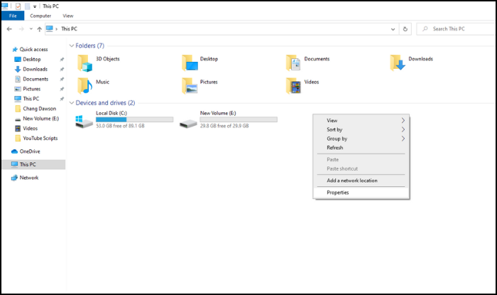The height and width of the screenshot is (295, 497).
Task: Collapse the Devices and drives (2) group
Action: (72, 103)
